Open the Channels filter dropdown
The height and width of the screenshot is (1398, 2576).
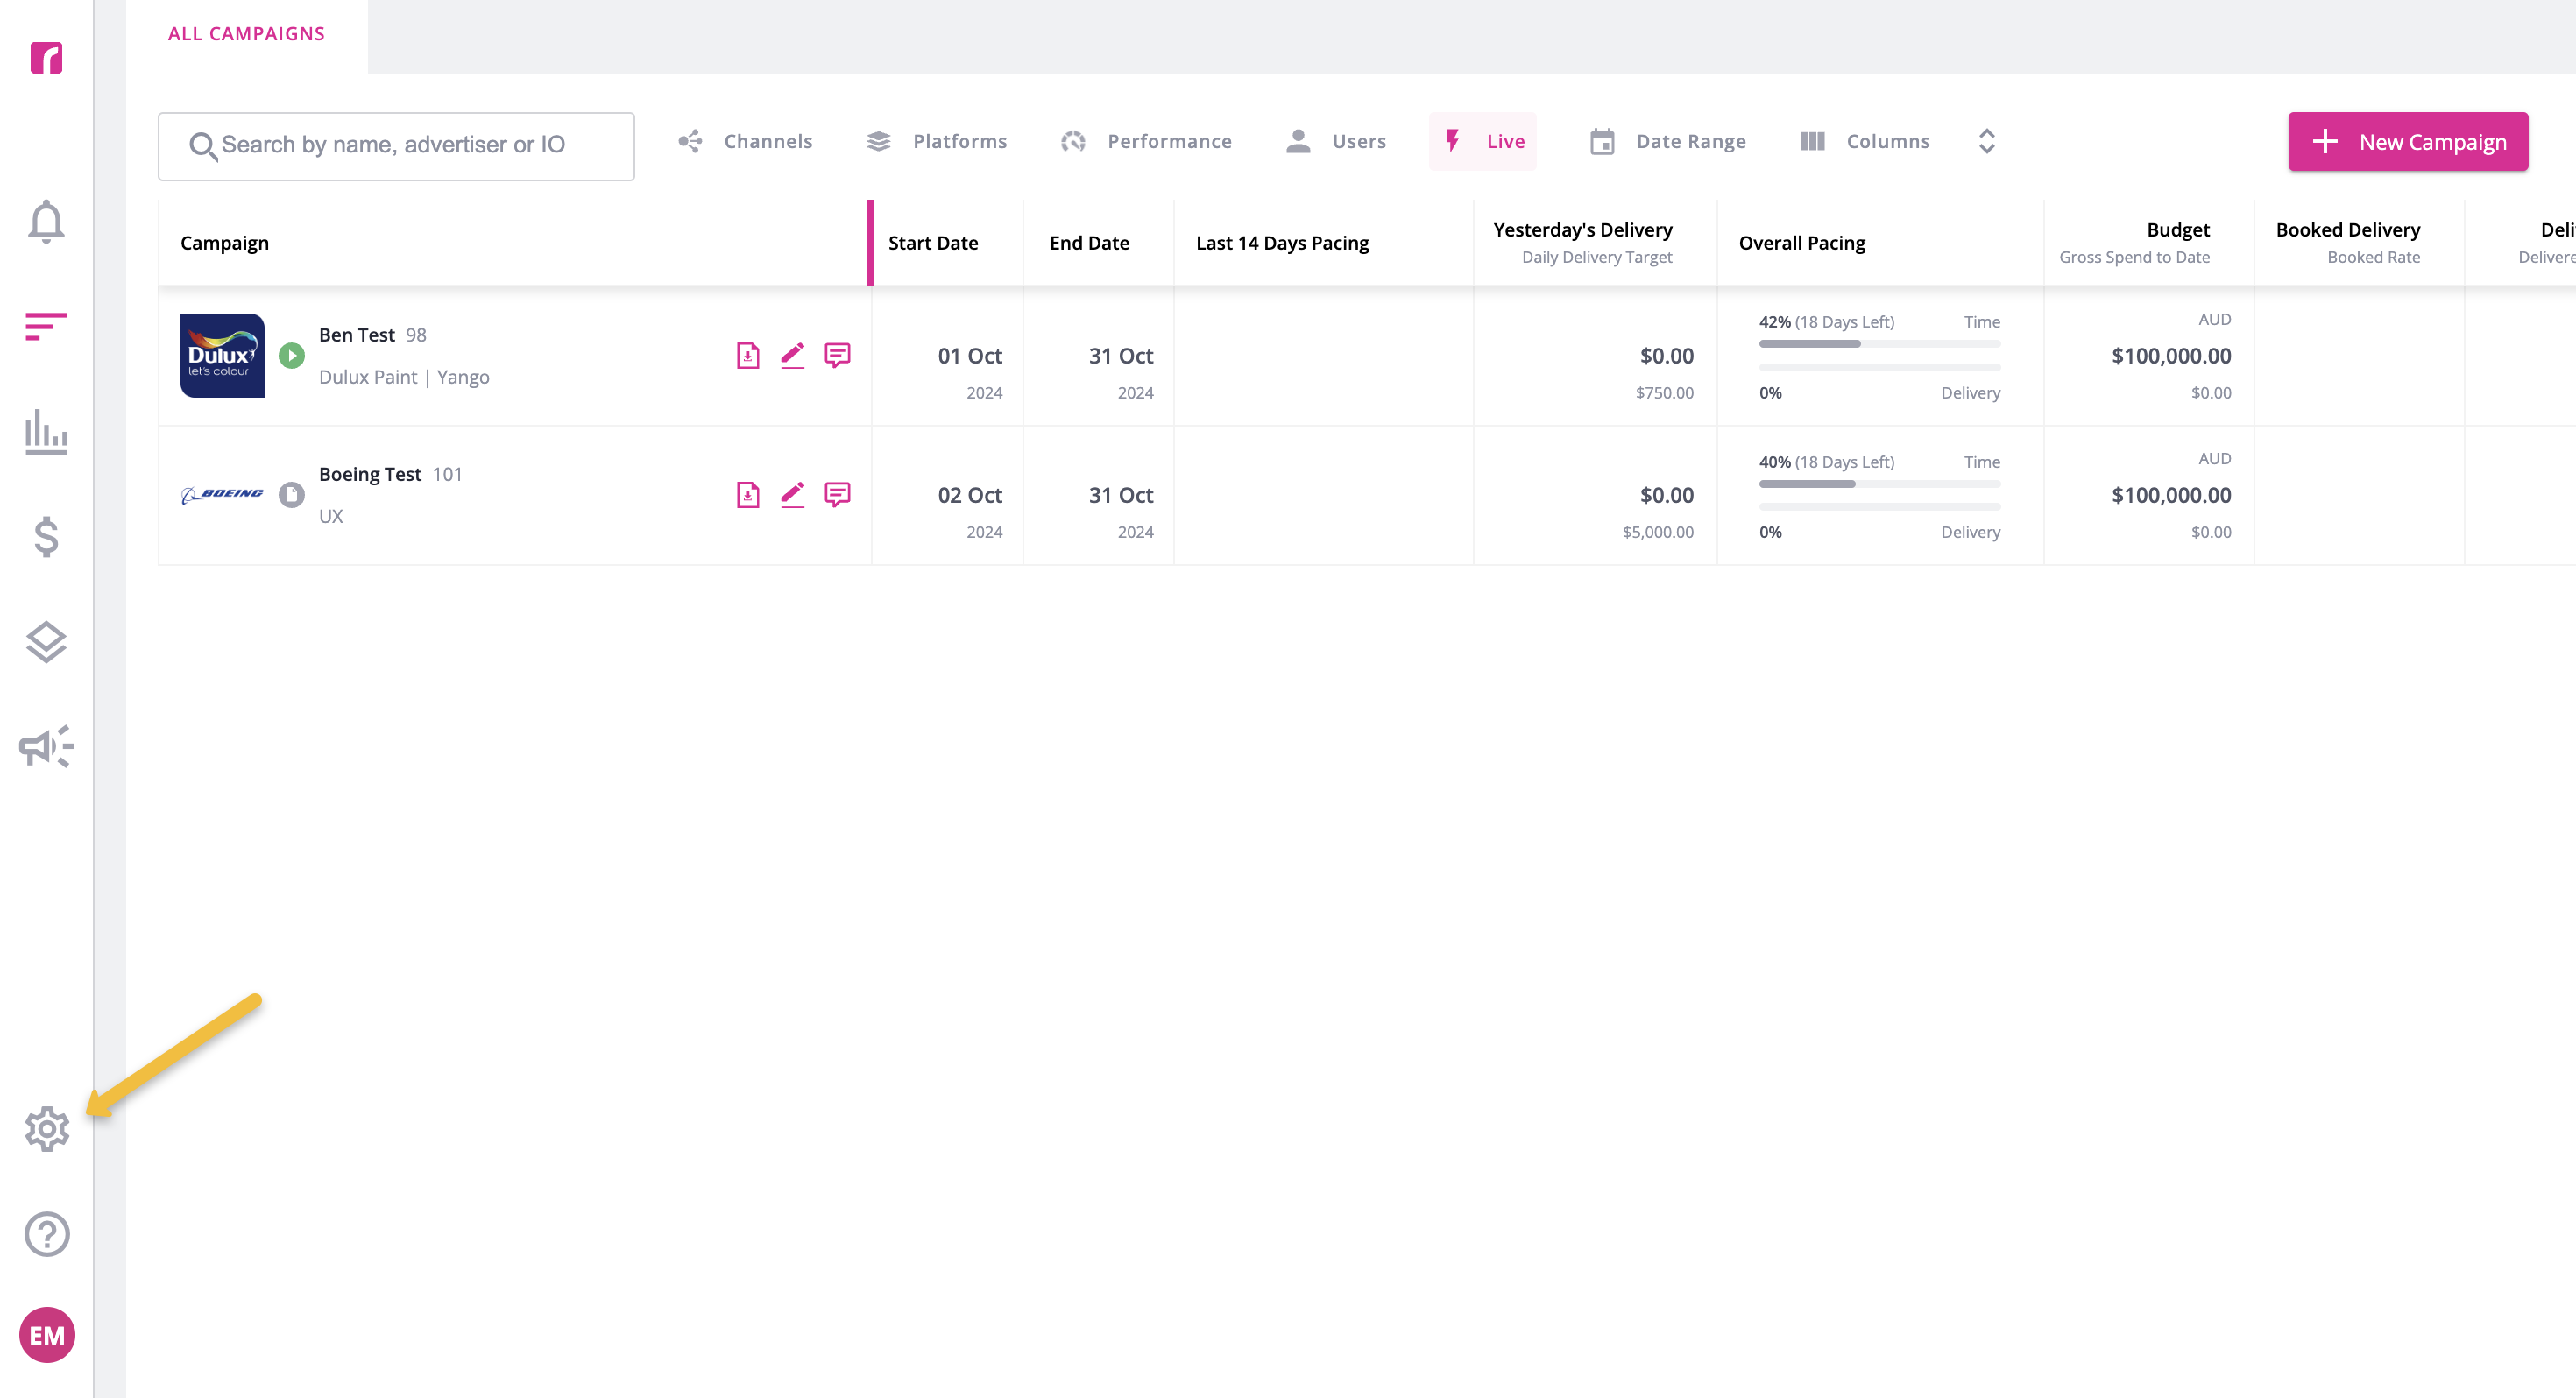tap(745, 141)
